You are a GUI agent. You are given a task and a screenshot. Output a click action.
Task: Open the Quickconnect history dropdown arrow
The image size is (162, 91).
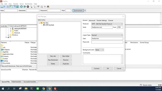pos(85,11)
